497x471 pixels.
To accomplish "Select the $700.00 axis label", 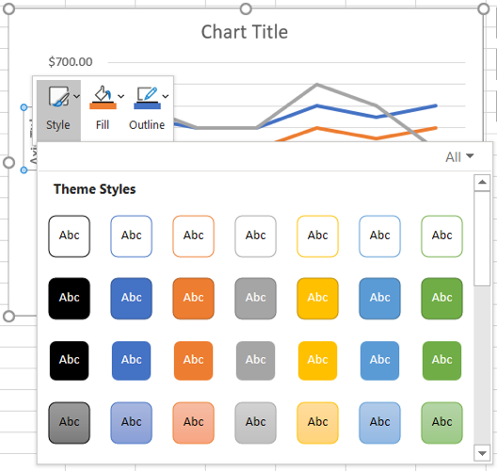I will [x=71, y=61].
